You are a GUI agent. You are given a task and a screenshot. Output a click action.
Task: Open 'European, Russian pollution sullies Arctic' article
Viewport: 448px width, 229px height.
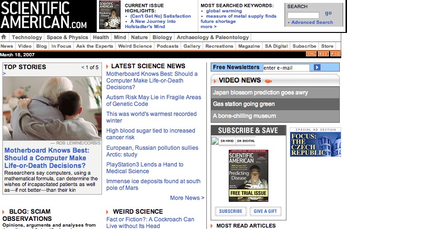153,151
